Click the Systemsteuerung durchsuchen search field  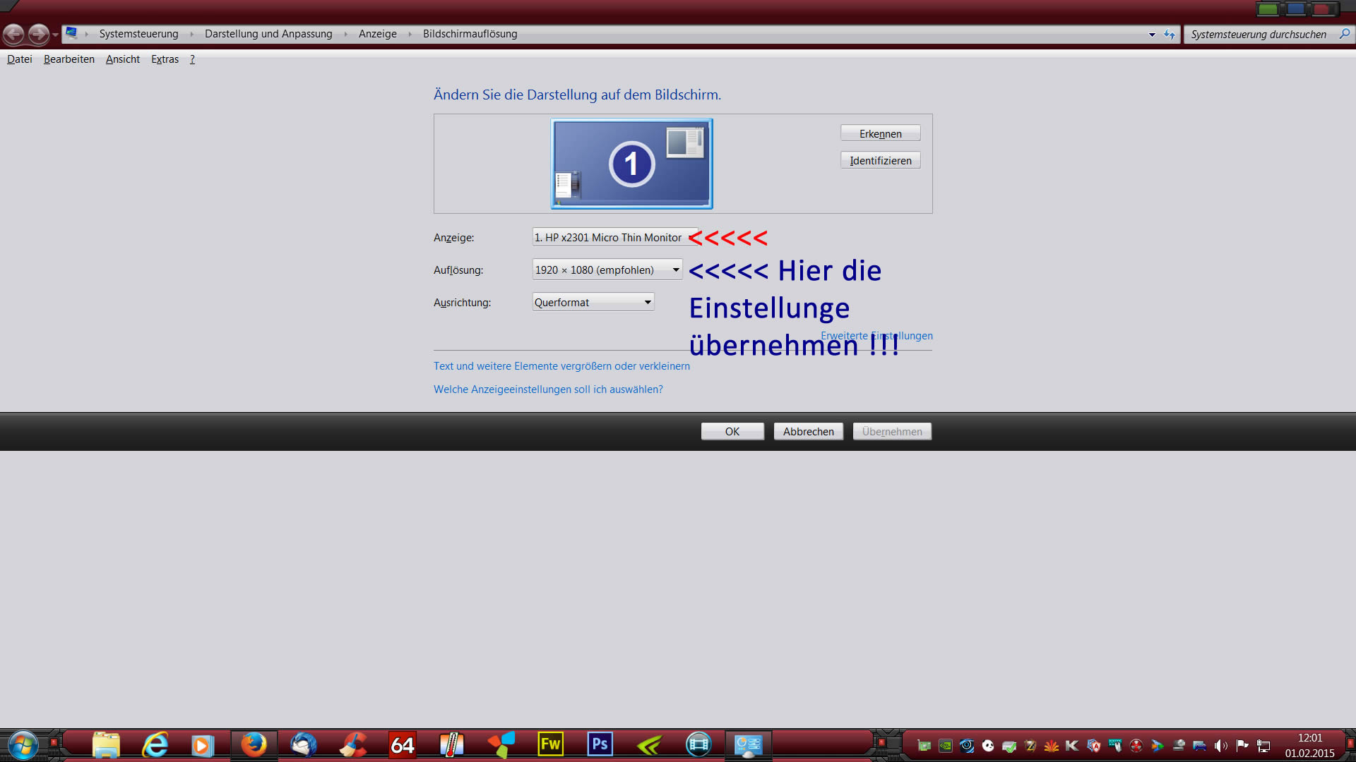1259,34
